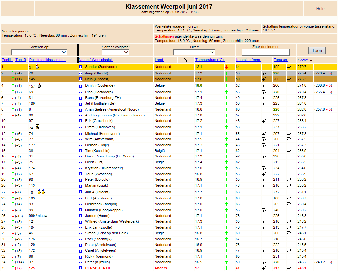Screen dimensions: 338x271
Task: Click the sort arrow beside Score header
Action: click(x=311, y=60)
